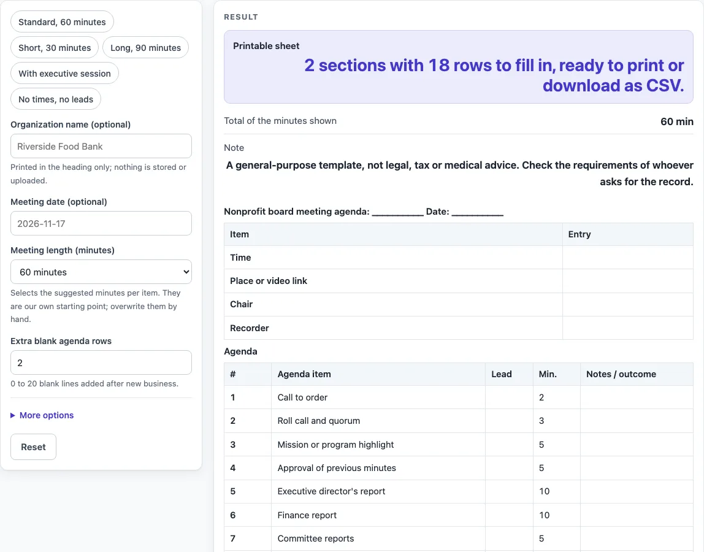Click 'Total of the minutes shown' label
The width and height of the screenshot is (704, 552).
[280, 121]
